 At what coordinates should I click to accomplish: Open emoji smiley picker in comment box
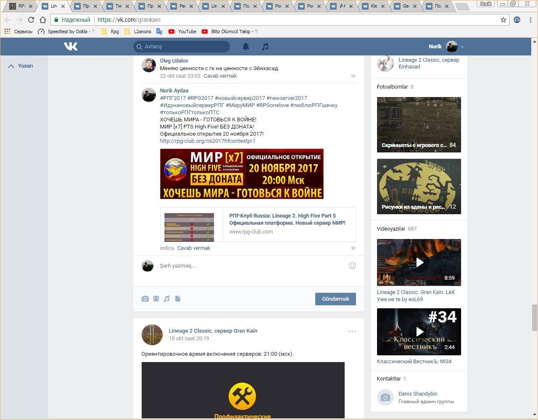click(352, 265)
